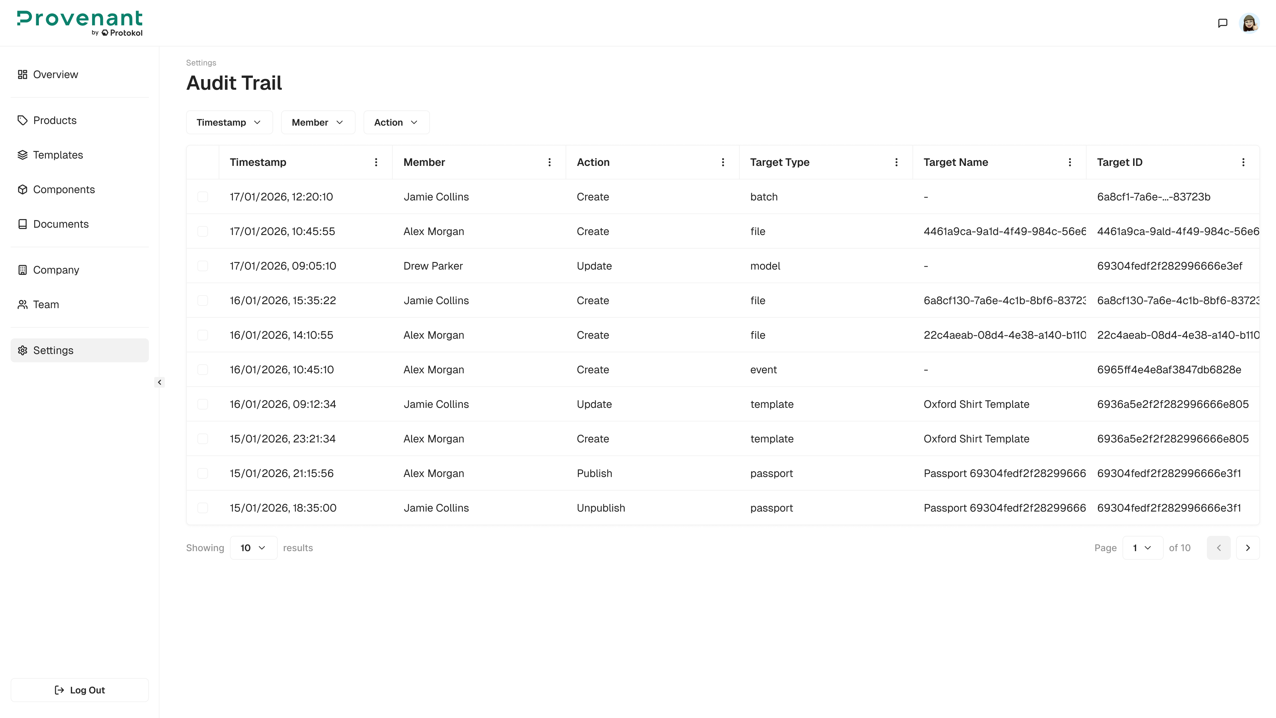Open the Action filter dropdown

coord(396,122)
